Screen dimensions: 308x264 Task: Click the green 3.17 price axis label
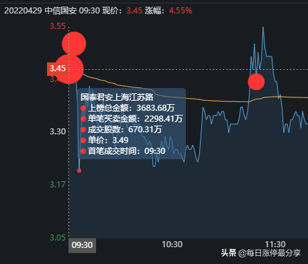[x=58, y=185]
